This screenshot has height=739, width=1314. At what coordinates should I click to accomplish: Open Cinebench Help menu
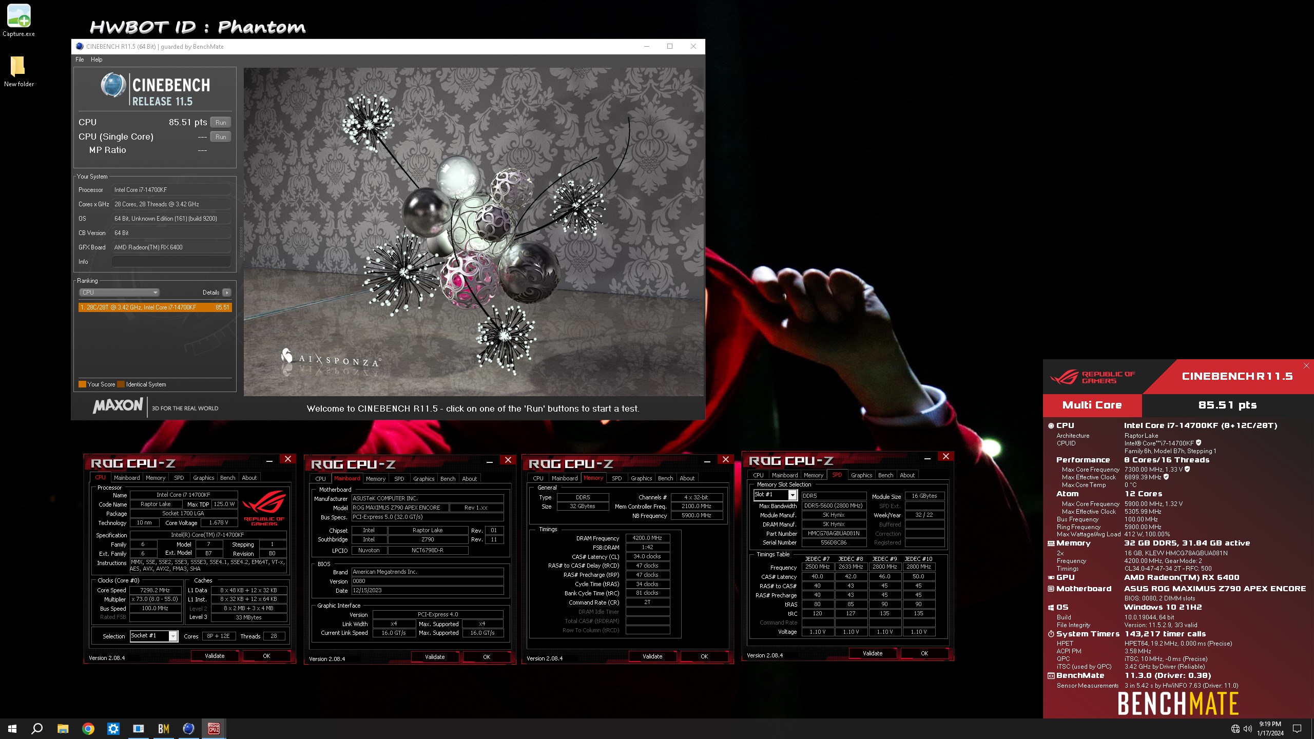point(96,60)
